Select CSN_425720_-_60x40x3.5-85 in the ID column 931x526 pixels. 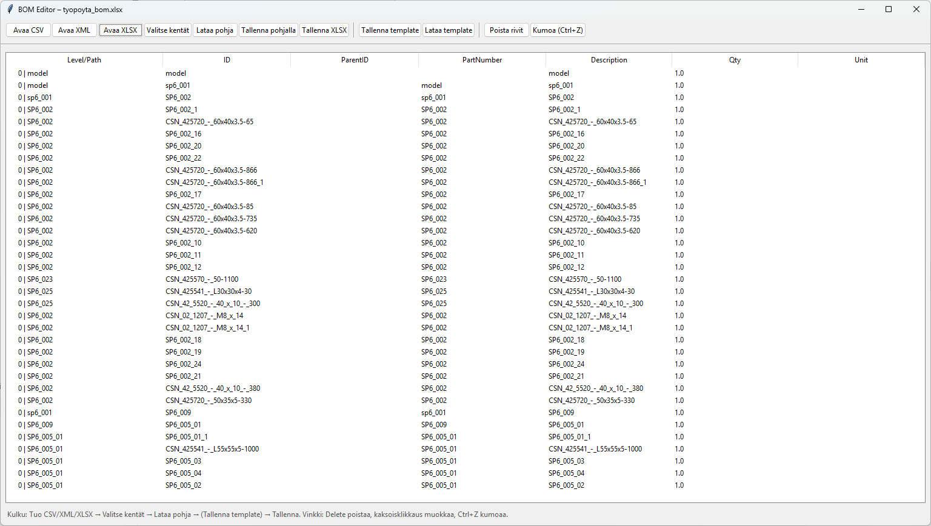[209, 207]
